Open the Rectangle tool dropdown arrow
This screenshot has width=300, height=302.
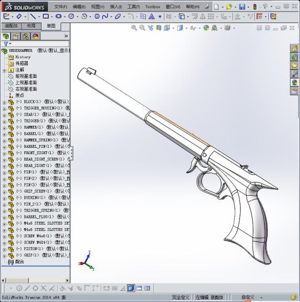52,17
